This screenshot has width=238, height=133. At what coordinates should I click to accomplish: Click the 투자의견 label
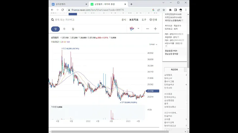tap(168, 26)
